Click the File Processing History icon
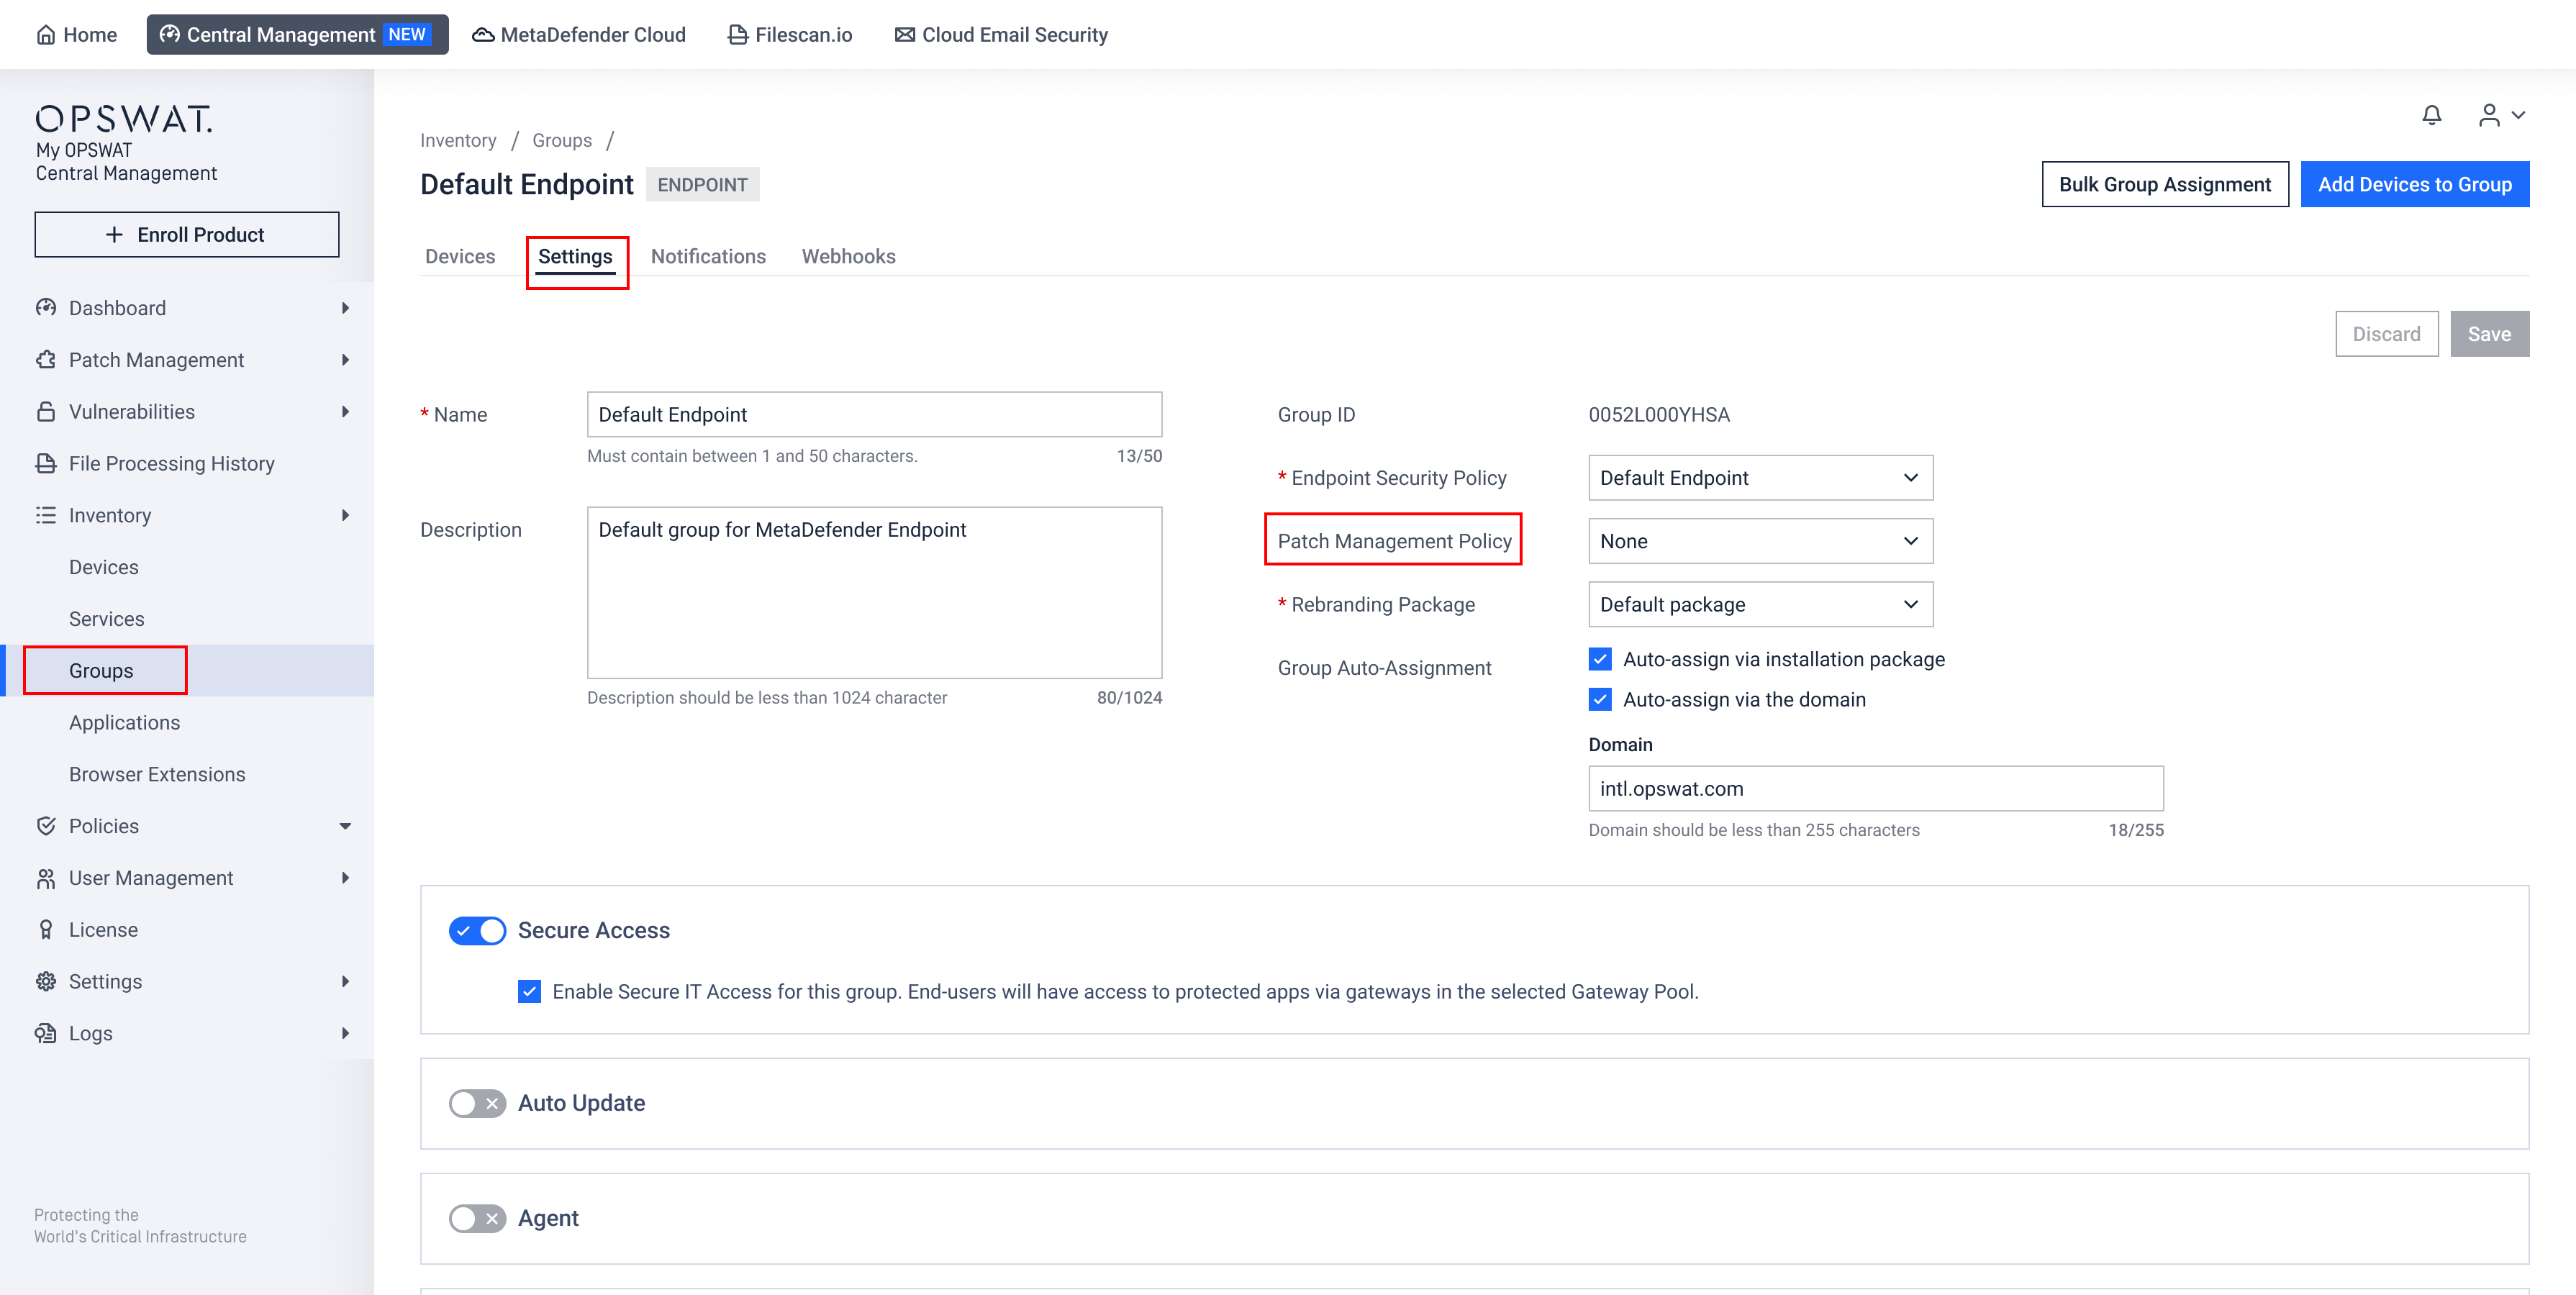Image resolution: width=2576 pixels, height=1295 pixels. click(46, 464)
